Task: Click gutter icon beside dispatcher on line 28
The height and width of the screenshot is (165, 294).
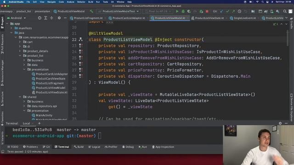Action: pos(81,76)
